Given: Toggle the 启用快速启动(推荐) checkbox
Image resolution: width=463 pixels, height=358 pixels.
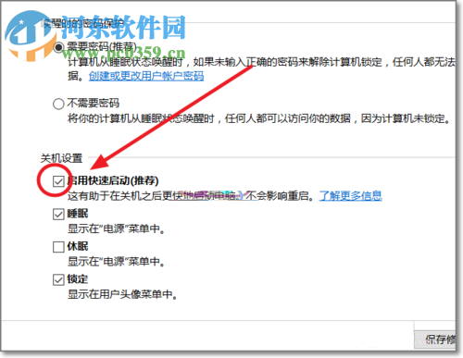Looking at the screenshot, I should point(58,181).
